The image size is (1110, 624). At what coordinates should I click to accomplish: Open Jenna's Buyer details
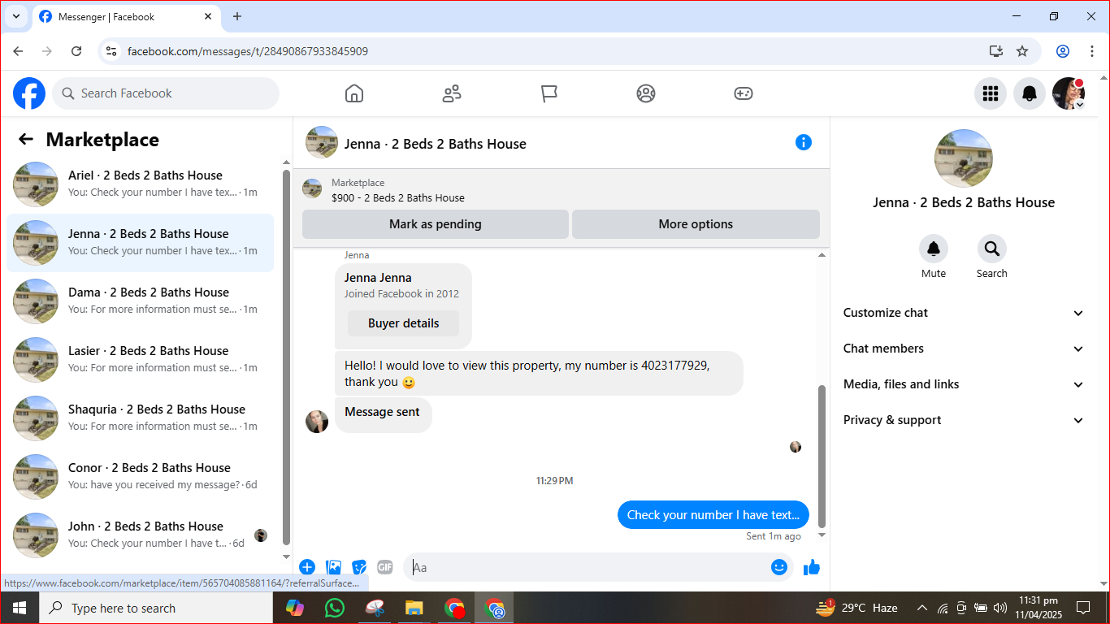403,323
